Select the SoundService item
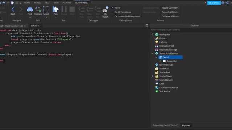This screenshot has height=130, width=232. [x=166, y=80]
